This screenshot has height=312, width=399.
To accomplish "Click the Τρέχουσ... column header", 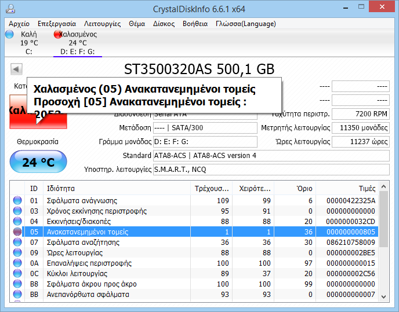I will [211, 188].
